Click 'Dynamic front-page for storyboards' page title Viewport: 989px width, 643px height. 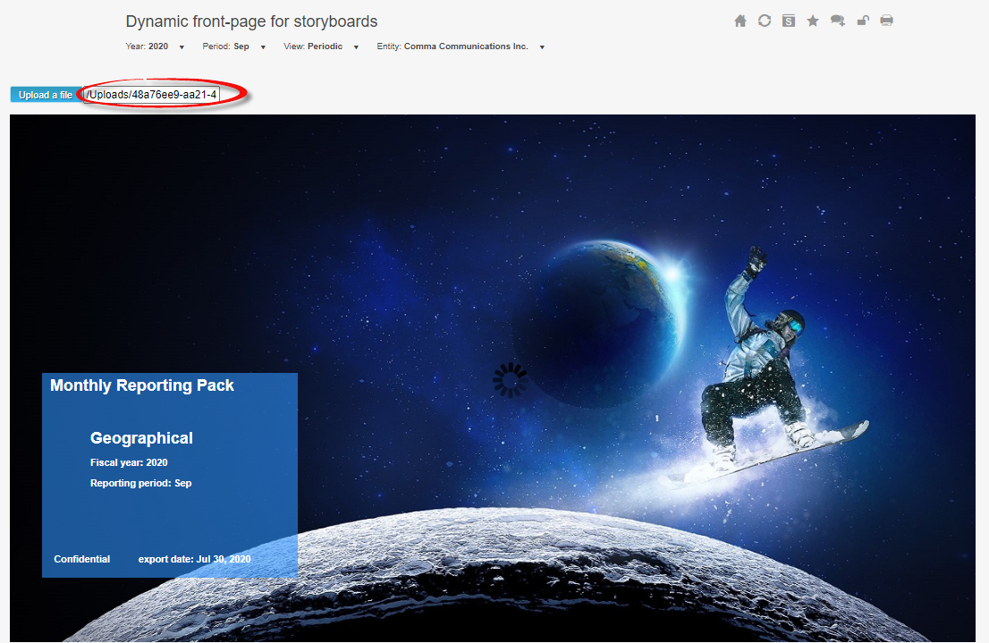tap(251, 21)
